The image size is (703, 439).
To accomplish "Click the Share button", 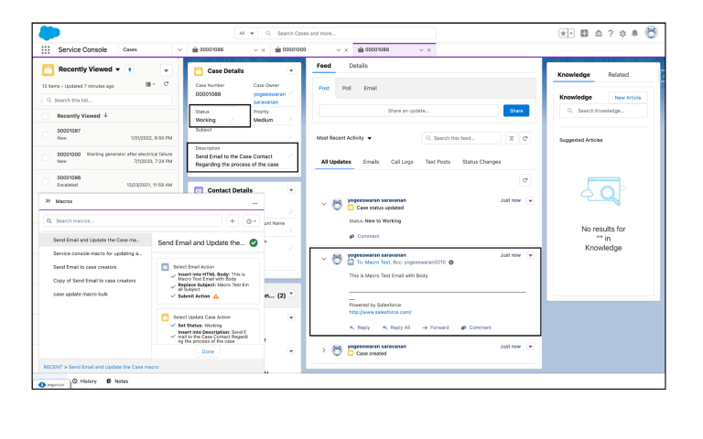I will tap(516, 111).
